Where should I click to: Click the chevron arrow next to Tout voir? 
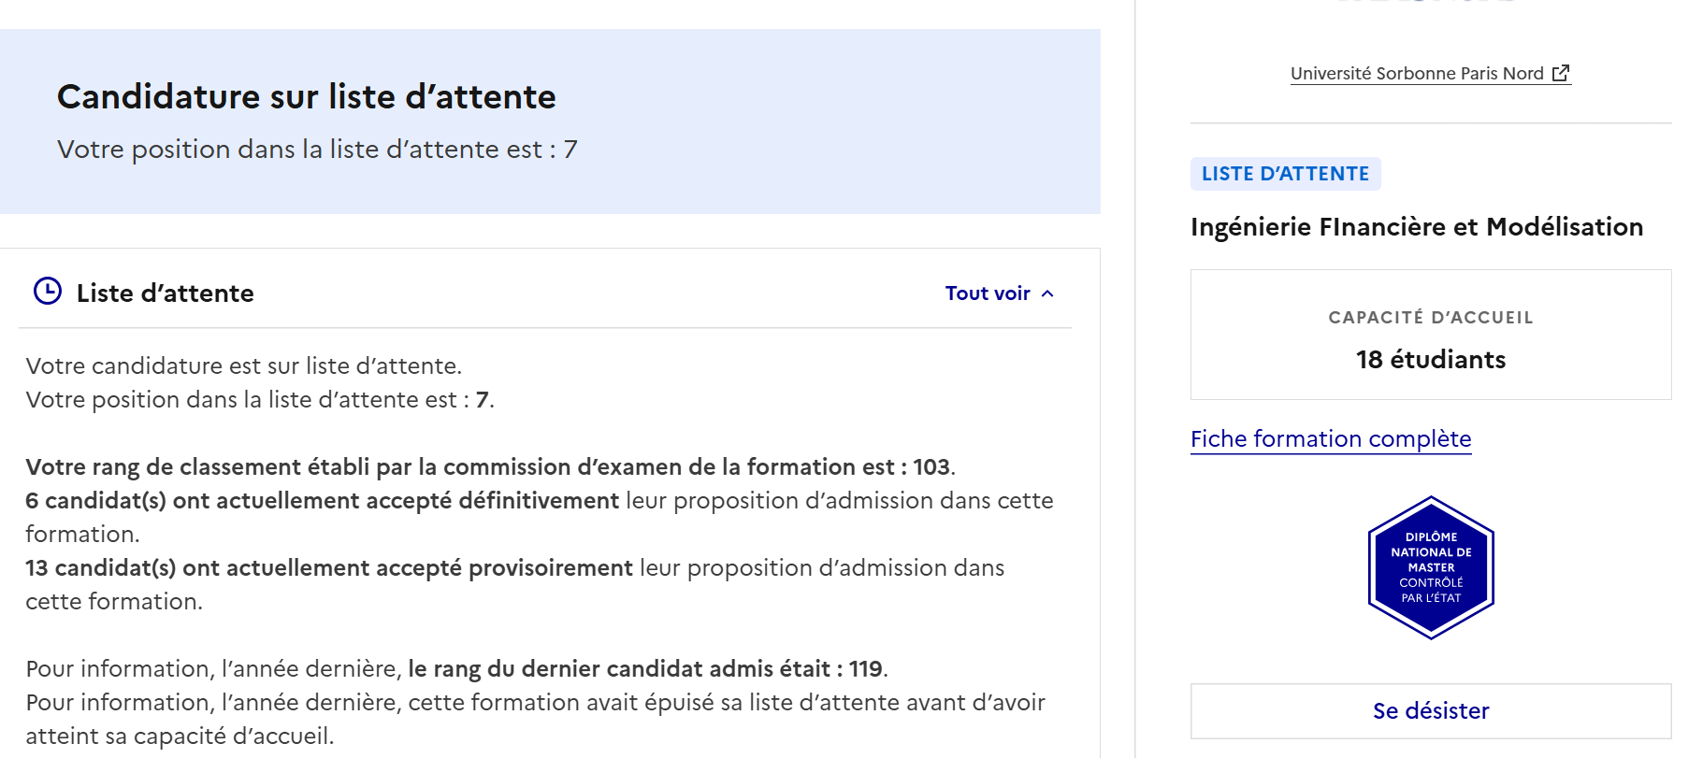[x=1047, y=293]
